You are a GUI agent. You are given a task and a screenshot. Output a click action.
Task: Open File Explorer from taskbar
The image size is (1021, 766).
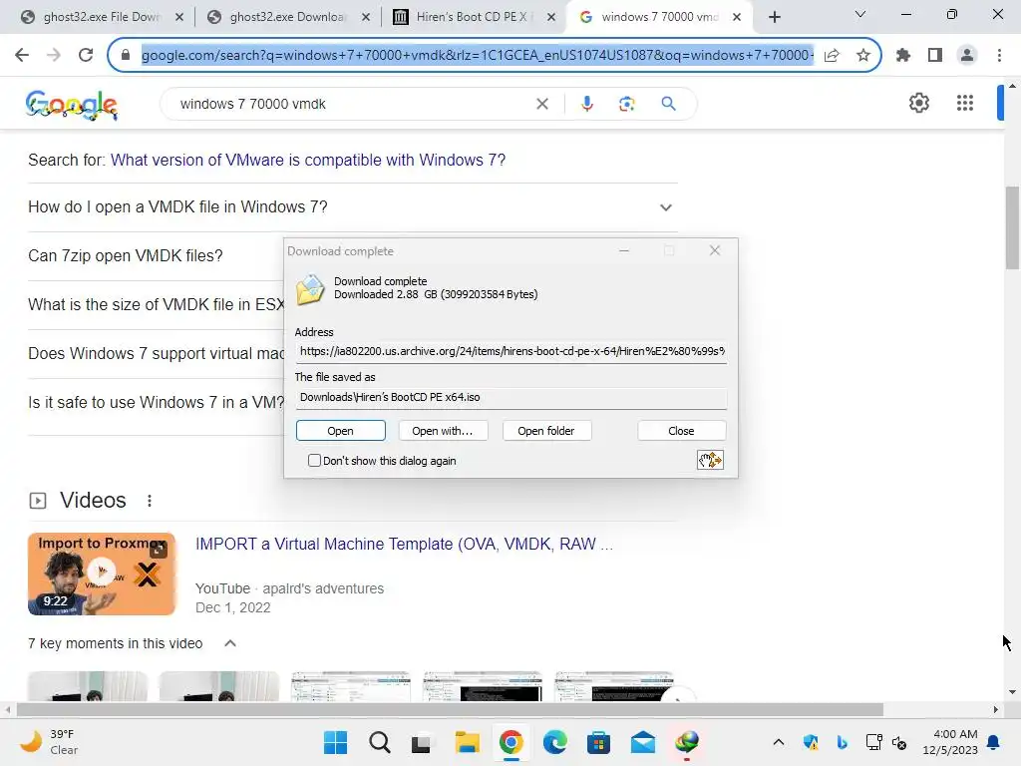coord(467,742)
